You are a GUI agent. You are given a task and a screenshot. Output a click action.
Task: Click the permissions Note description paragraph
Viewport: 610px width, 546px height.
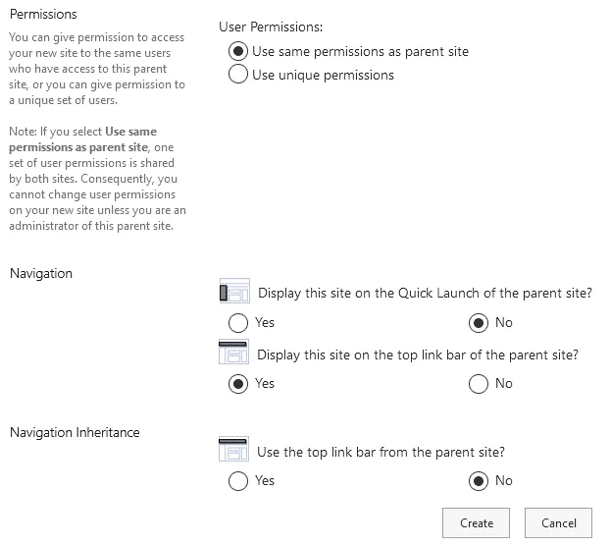point(96,179)
